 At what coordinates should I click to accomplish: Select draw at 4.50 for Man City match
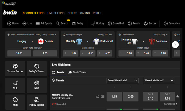88,53
